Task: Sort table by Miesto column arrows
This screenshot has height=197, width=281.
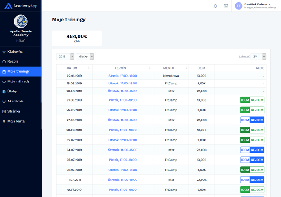Action: [x=186, y=68]
